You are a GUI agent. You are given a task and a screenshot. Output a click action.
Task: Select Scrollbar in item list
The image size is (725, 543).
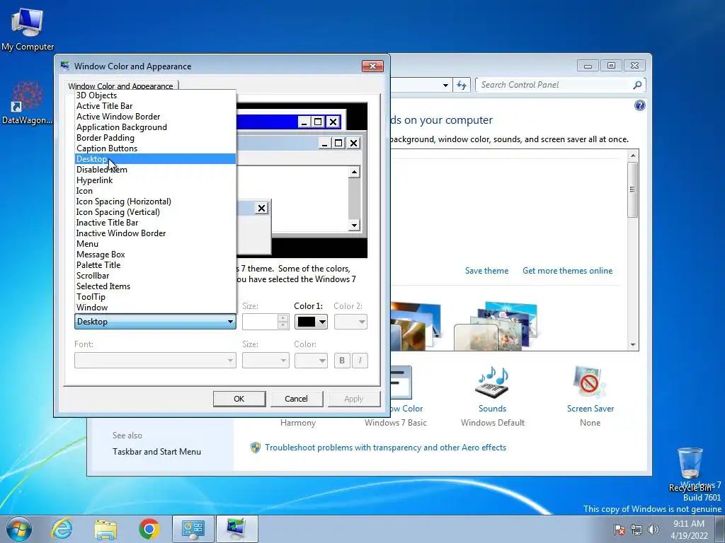tap(155, 276)
